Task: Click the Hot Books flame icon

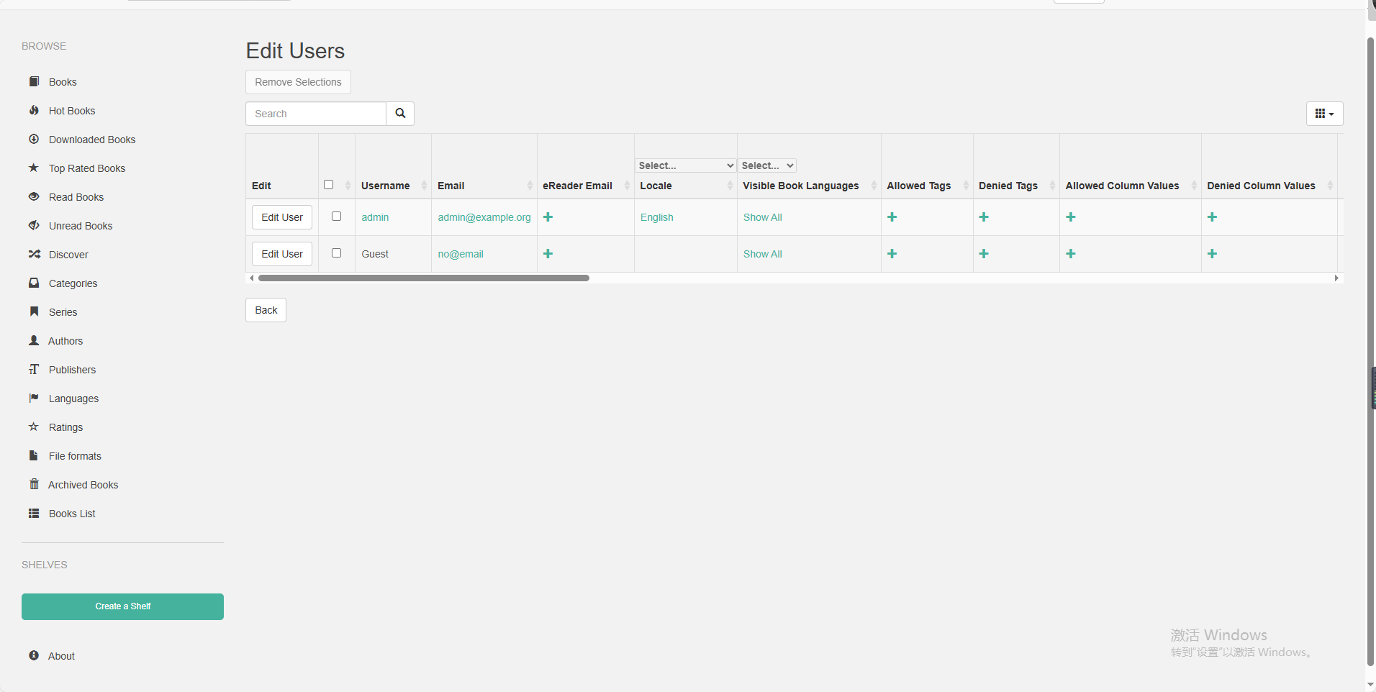Action: click(34, 110)
